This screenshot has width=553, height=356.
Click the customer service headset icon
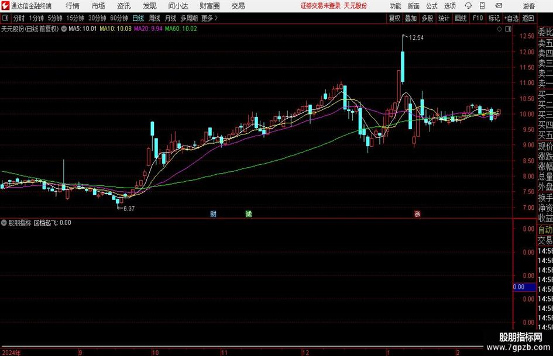pyautogui.click(x=468, y=6)
